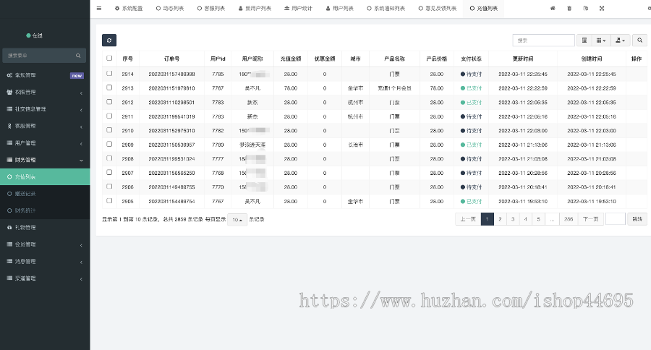Go to pagination page 3

(513, 219)
